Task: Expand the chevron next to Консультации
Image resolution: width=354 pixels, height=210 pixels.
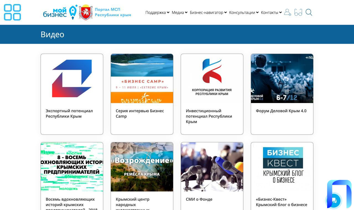Action: point(257,12)
